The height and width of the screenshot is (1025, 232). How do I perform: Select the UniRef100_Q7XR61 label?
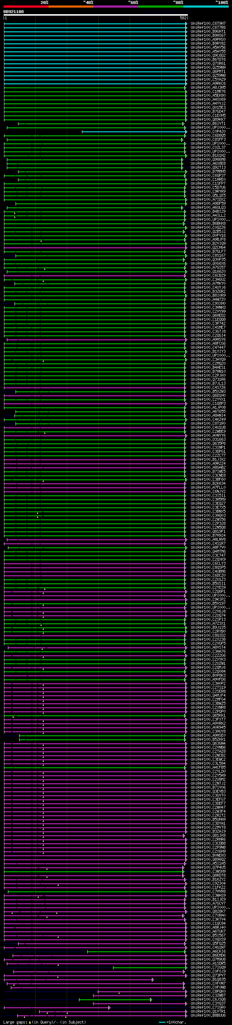[208, 63]
